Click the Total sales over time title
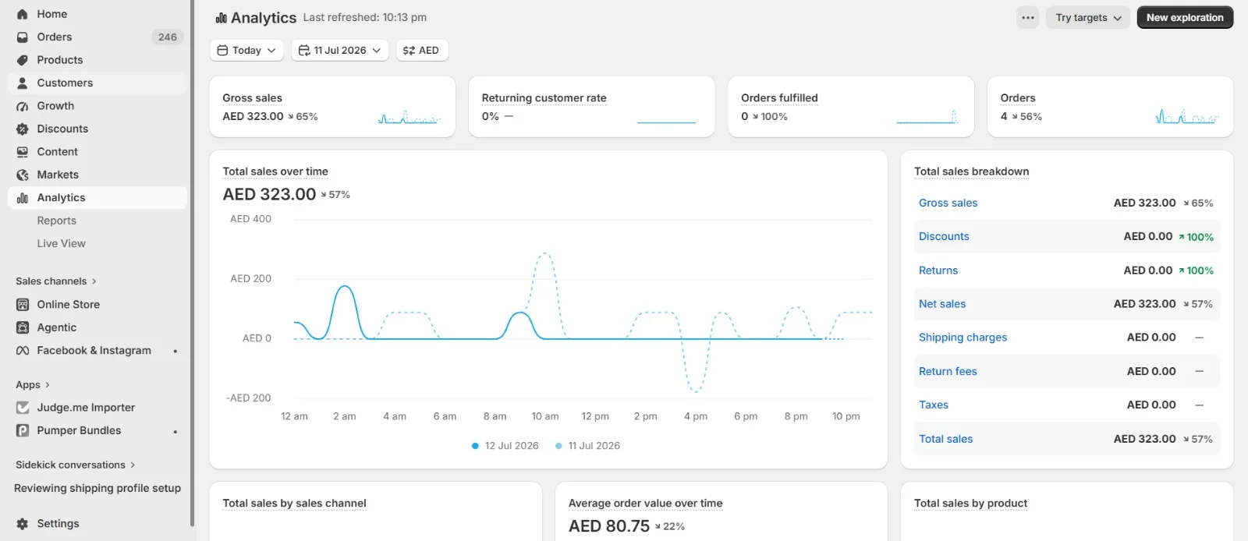 tap(275, 171)
